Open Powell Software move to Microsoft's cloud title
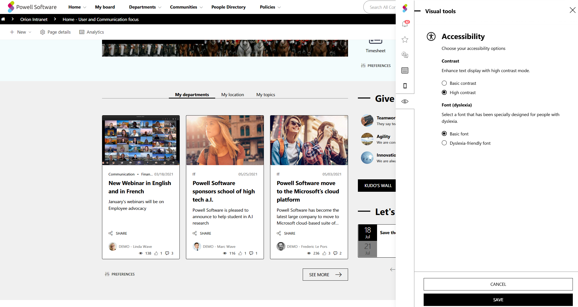The height and width of the screenshot is (307, 578). click(x=308, y=191)
